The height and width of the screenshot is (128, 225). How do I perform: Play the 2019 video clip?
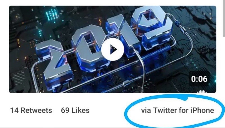tap(112, 49)
